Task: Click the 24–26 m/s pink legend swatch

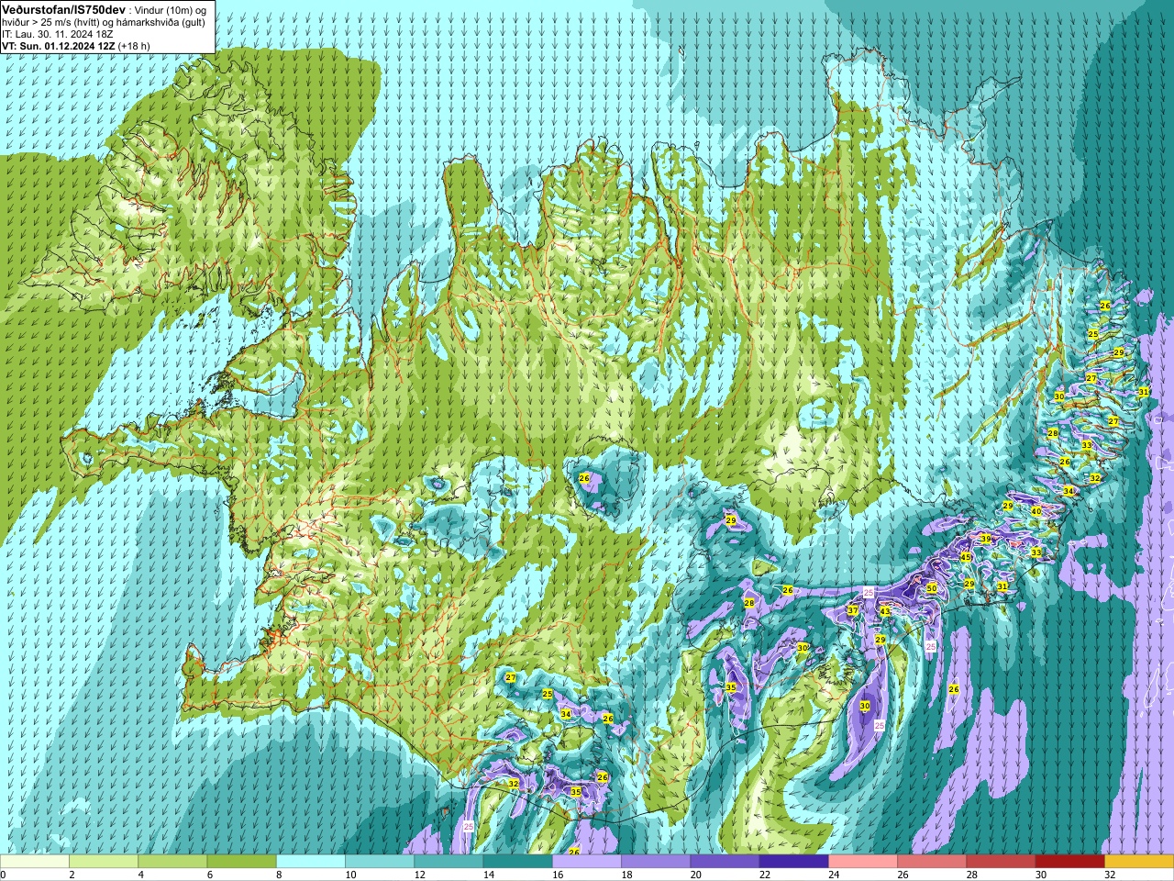Action: pyautogui.click(x=863, y=862)
